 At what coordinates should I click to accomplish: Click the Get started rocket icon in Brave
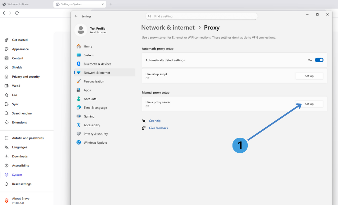[x=7, y=40]
